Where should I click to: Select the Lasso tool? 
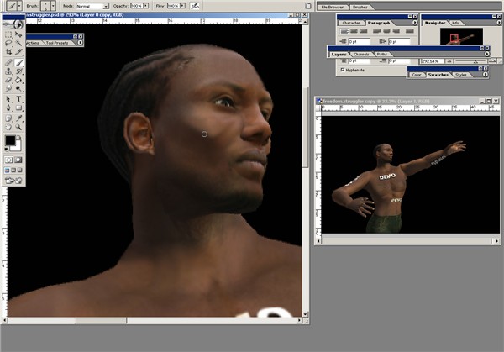8,43
